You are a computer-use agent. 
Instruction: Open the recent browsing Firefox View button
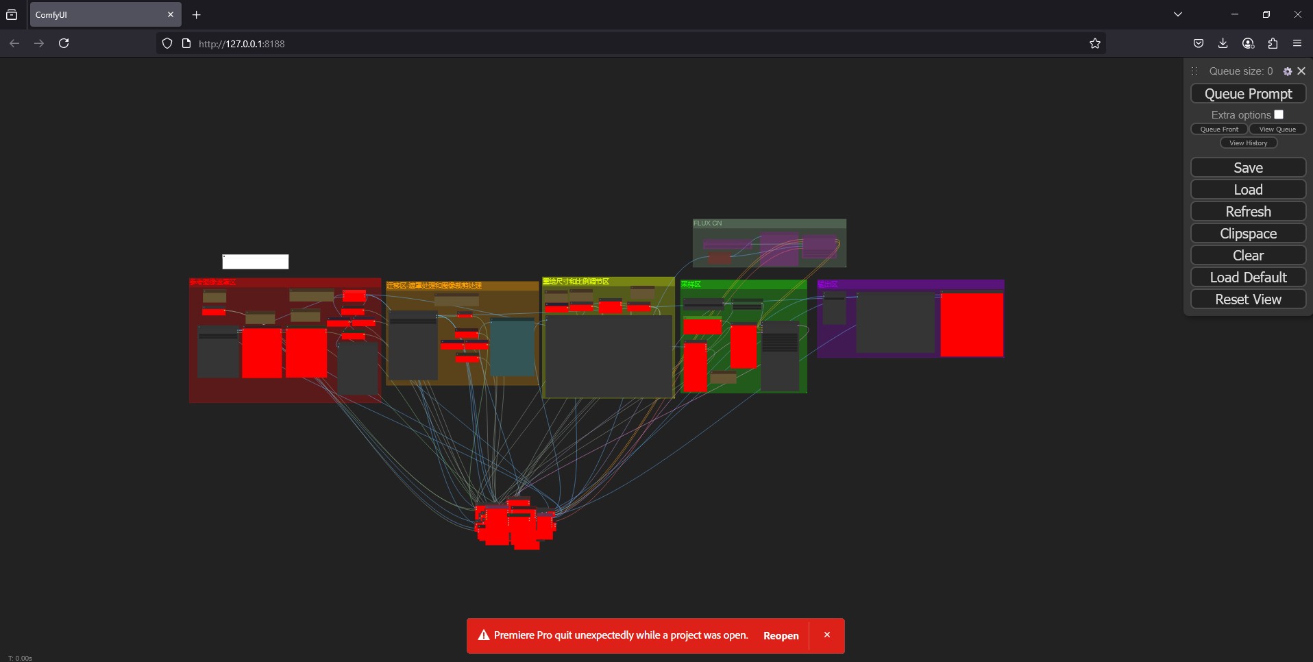(x=12, y=14)
